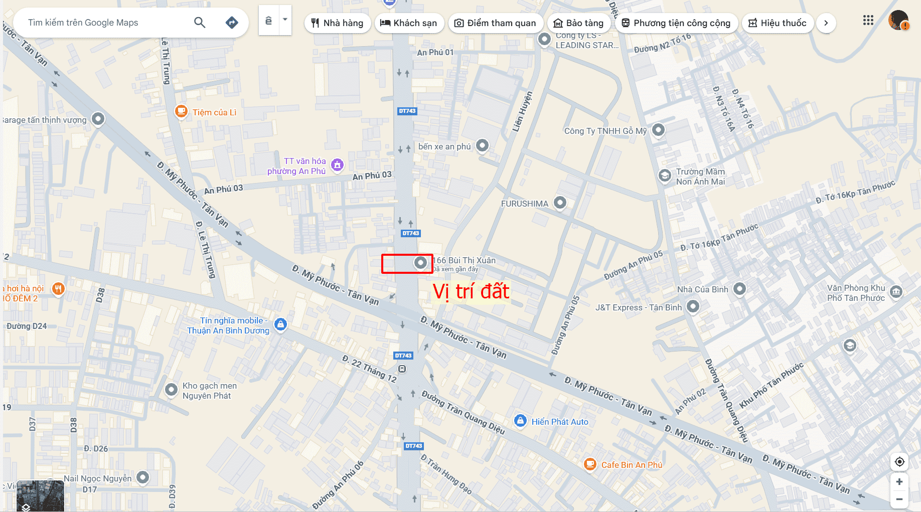Open directions with the blue arrow icon
Screen dimensions: 921x512
click(232, 23)
